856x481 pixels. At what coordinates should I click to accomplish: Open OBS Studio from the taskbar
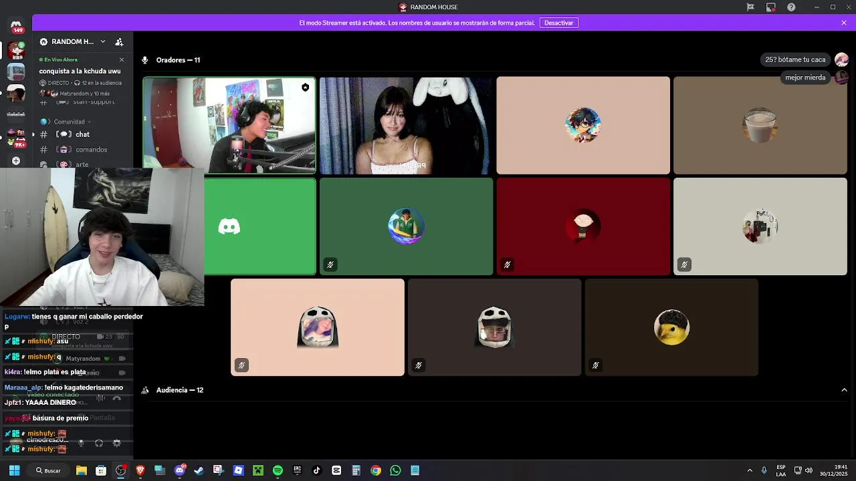pos(120,470)
